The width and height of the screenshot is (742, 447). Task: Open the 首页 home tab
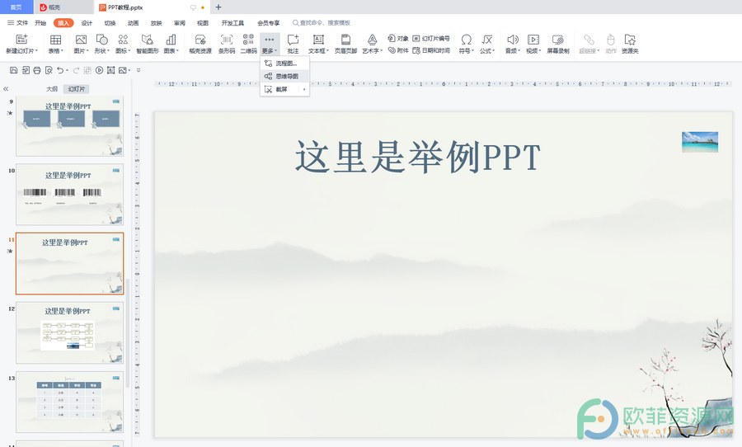16,7
